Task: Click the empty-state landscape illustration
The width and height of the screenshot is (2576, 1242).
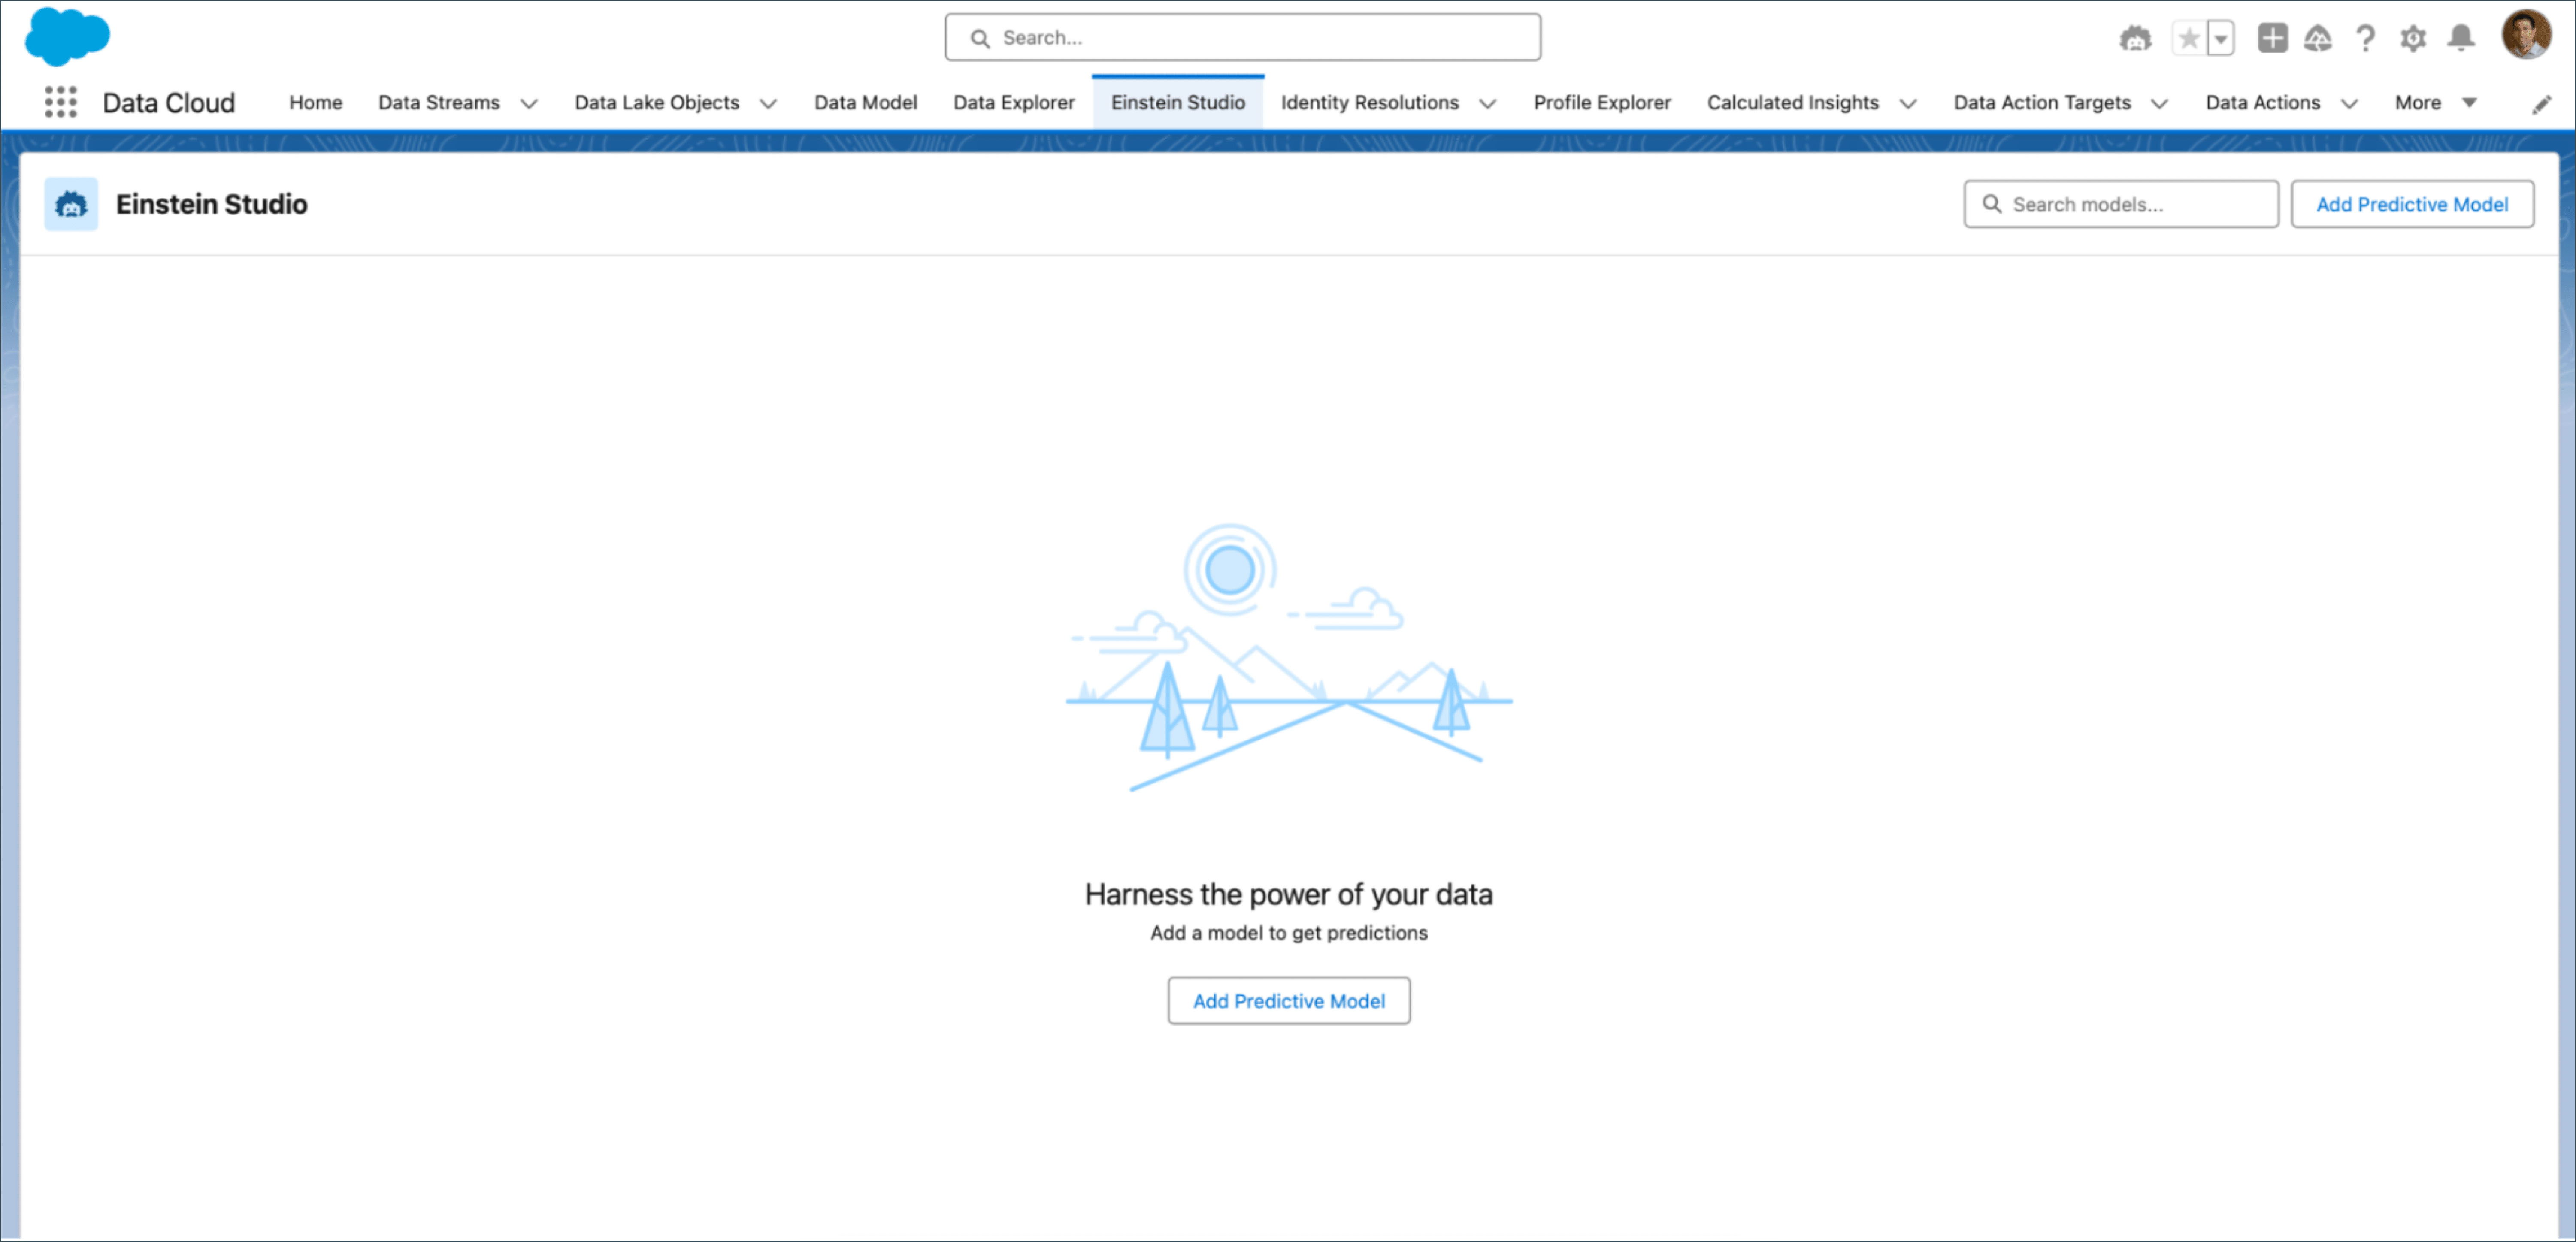Action: click(1288, 657)
